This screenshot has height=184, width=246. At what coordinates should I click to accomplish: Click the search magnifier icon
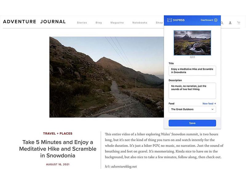click(222, 23)
